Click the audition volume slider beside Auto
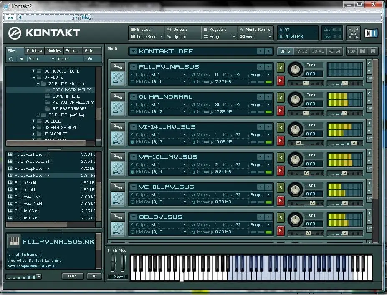387x295 pixels. (24, 277)
